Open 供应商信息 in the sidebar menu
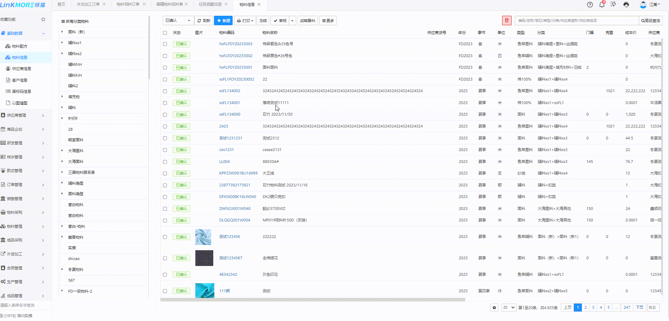Image resolution: width=669 pixels, height=321 pixels. click(x=21, y=69)
